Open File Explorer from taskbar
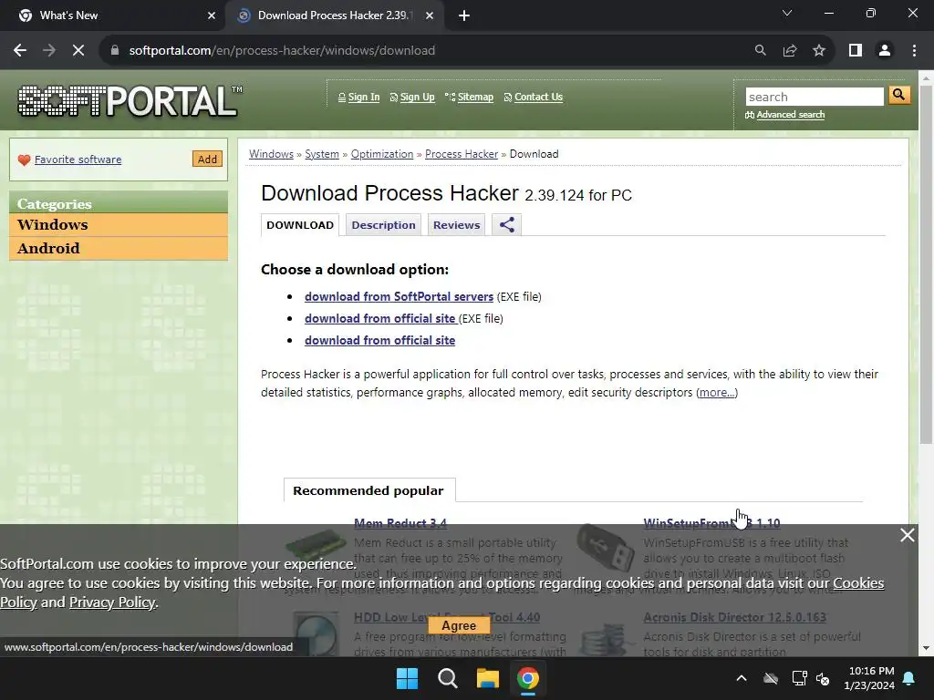Image resolution: width=934 pixels, height=700 pixels. pyautogui.click(x=488, y=678)
